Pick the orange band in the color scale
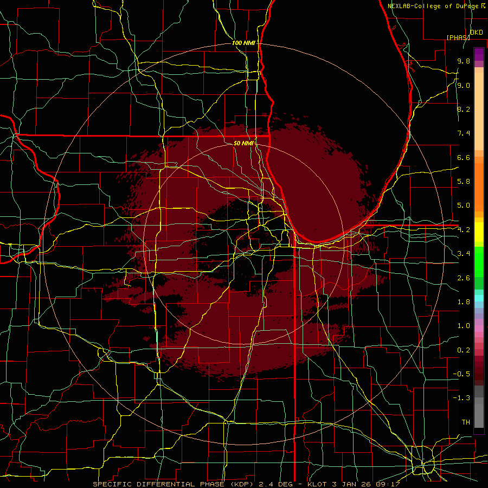Screen dimensions: 488x488 [479, 187]
